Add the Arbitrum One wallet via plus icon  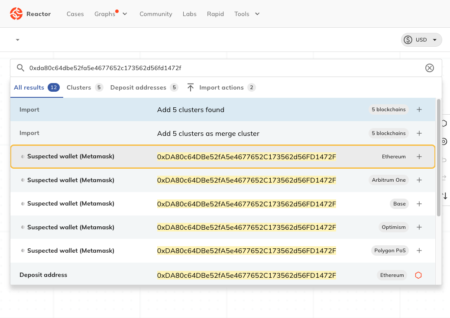(419, 180)
